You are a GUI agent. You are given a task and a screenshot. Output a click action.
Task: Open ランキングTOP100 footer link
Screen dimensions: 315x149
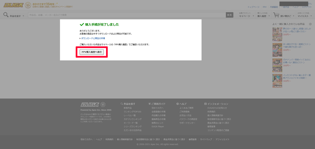point(132,112)
